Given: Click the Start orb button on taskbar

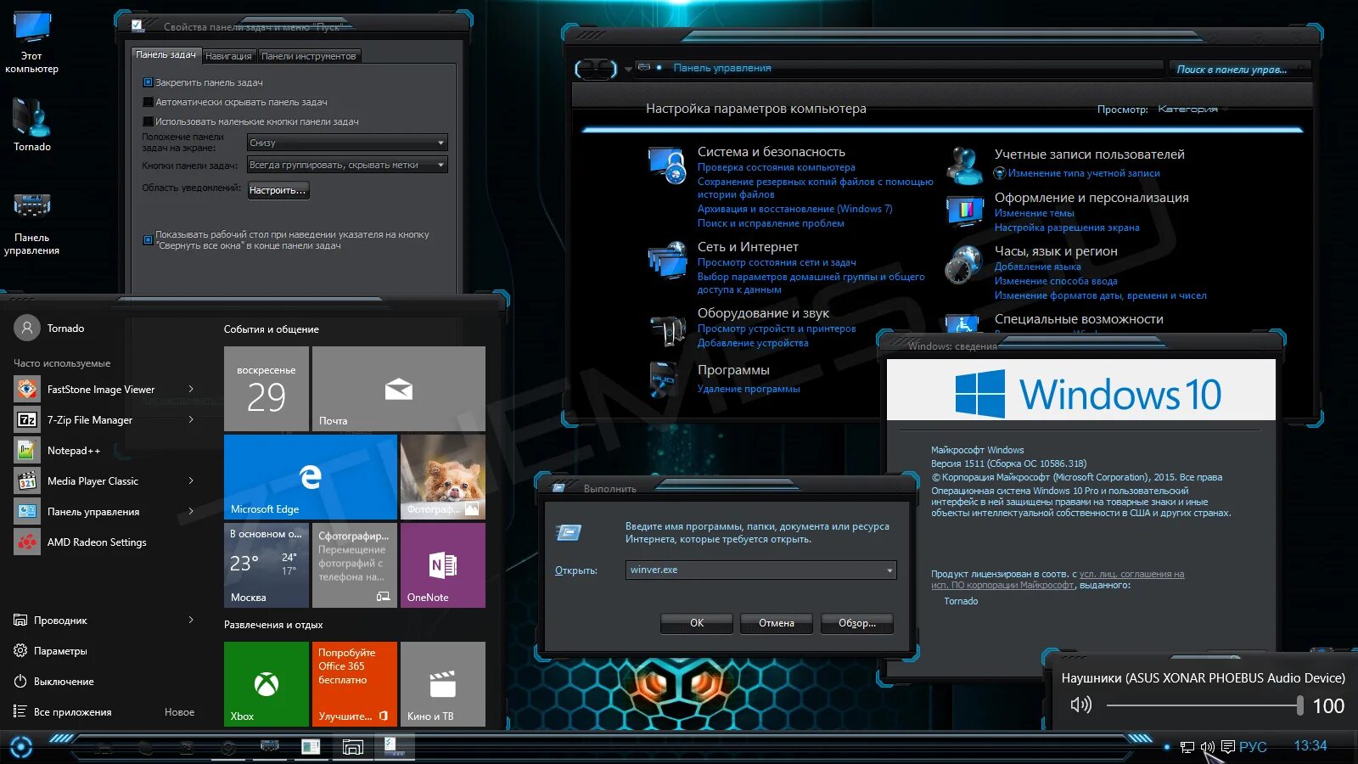Looking at the screenshot, I should tap(21, 747).
